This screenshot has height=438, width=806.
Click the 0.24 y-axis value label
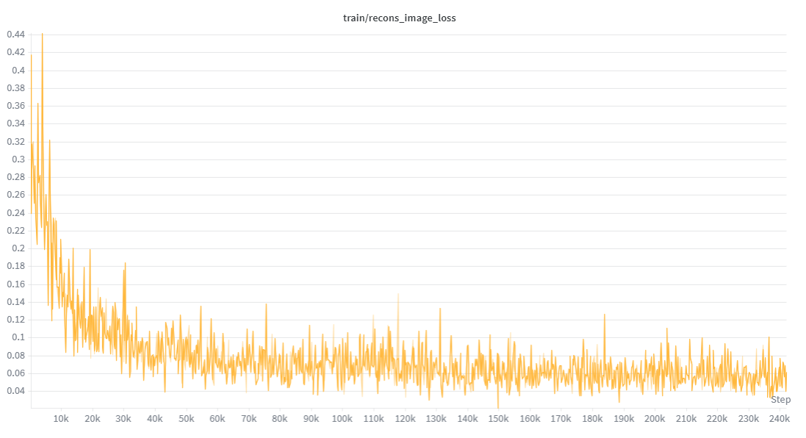[x=15, y=213]
